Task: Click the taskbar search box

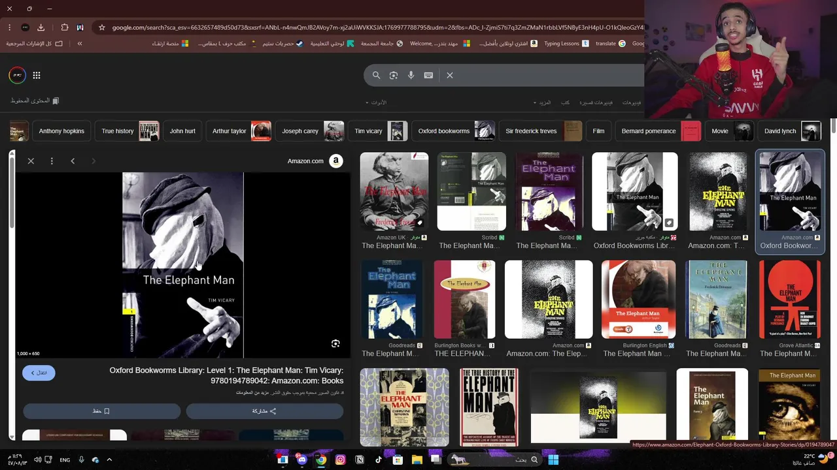Action: pos(496,460)
